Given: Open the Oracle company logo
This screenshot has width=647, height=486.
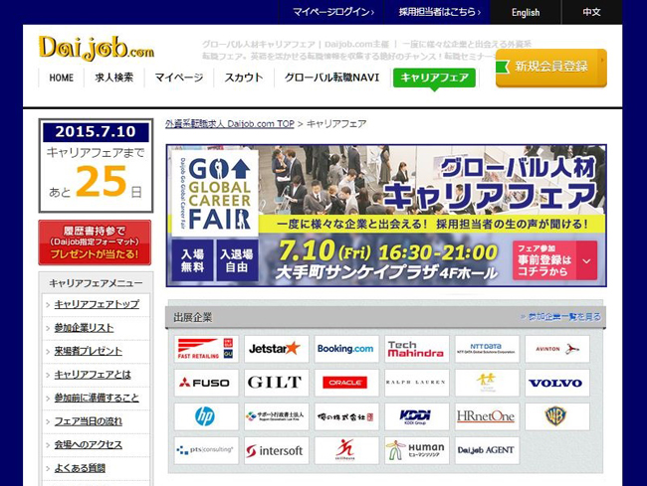Looking at the screenshot, I should tap(346, 383).
